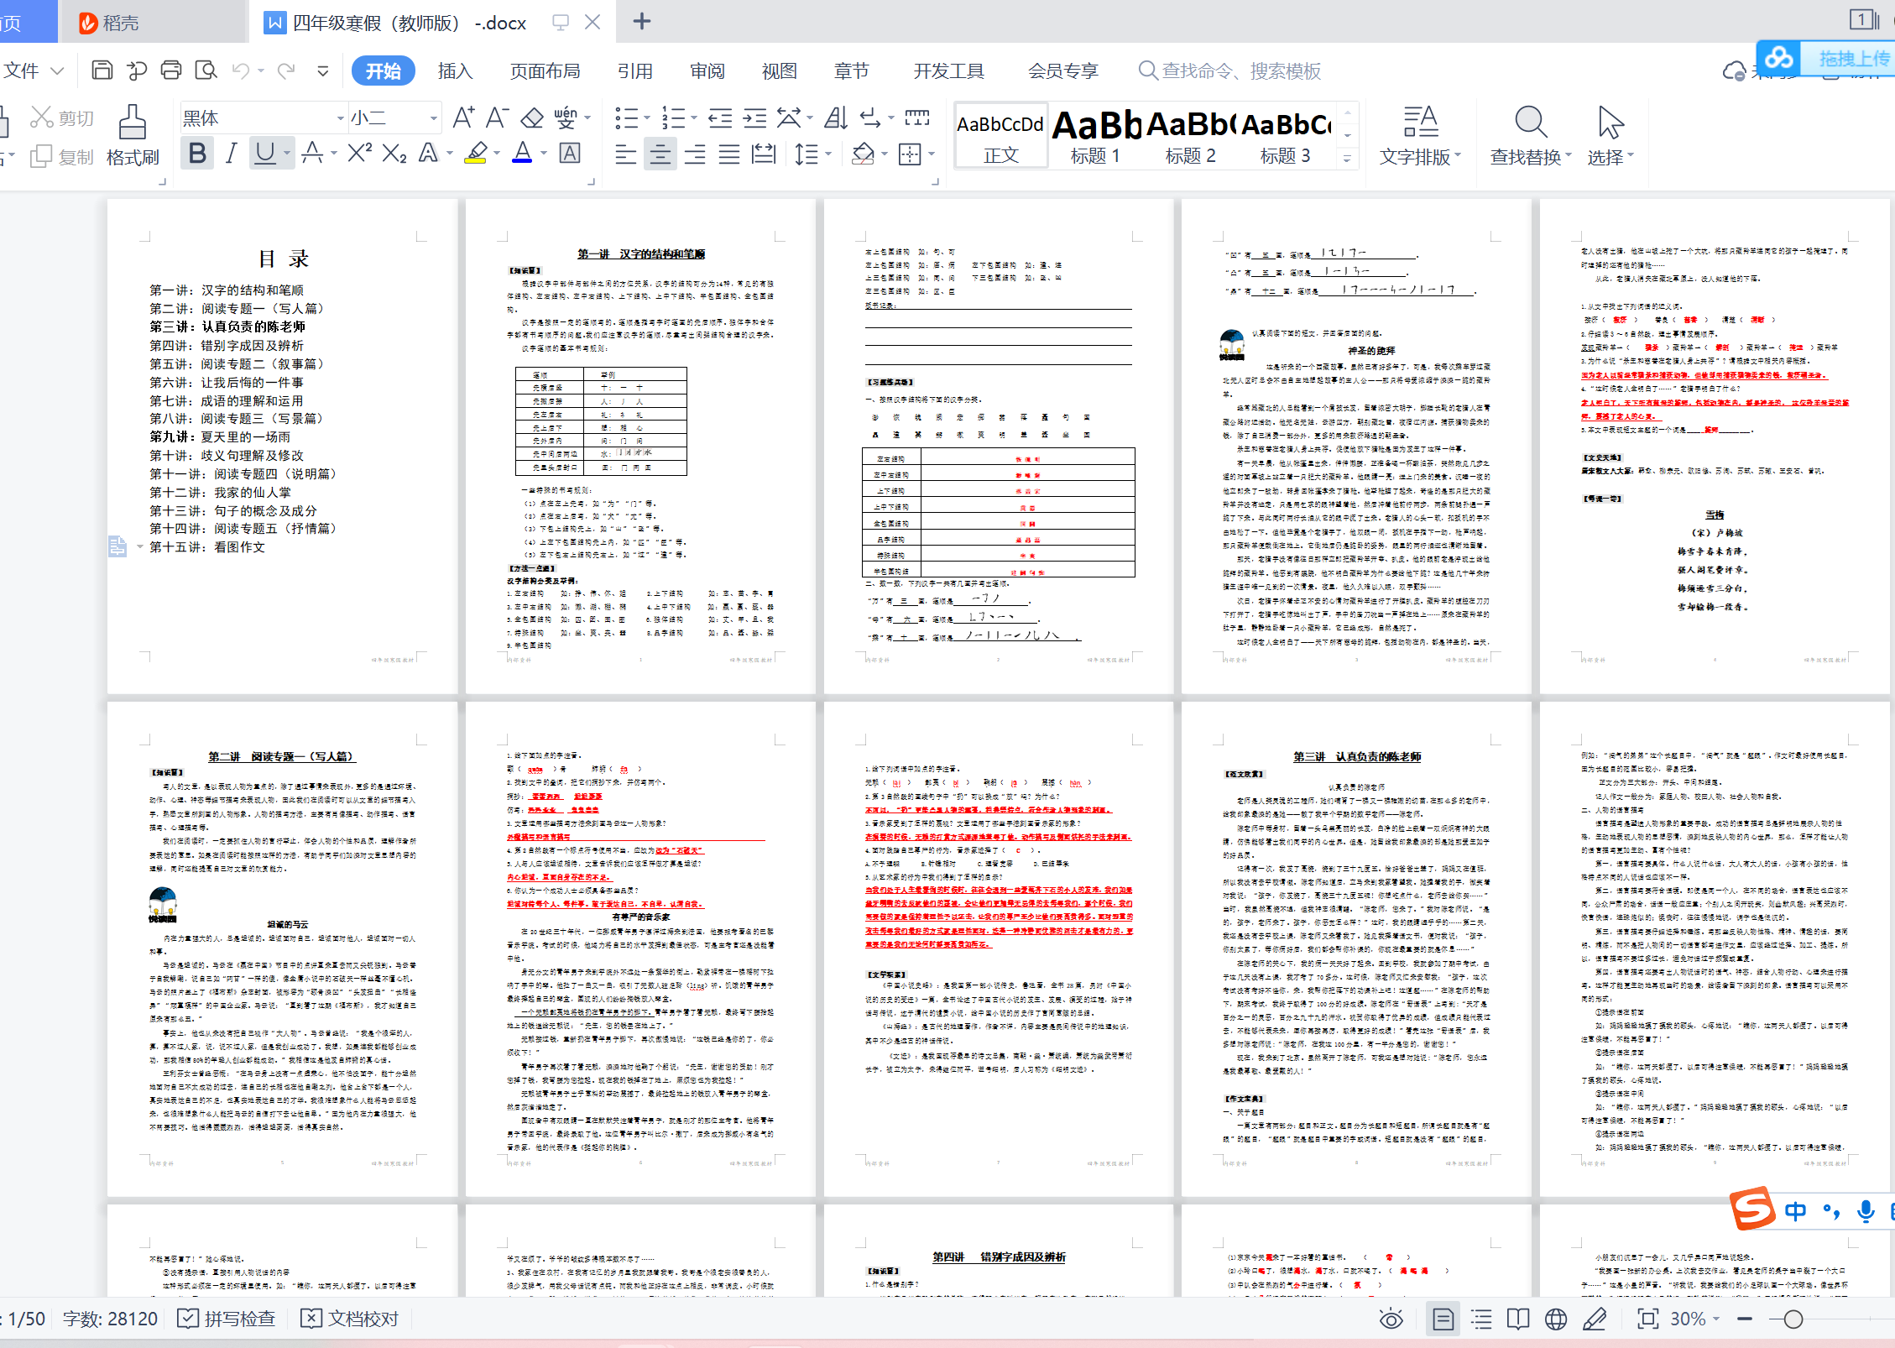Click the Undo arrow icon
Viewport: 1895px width, 1348px height.
point(241,71)
